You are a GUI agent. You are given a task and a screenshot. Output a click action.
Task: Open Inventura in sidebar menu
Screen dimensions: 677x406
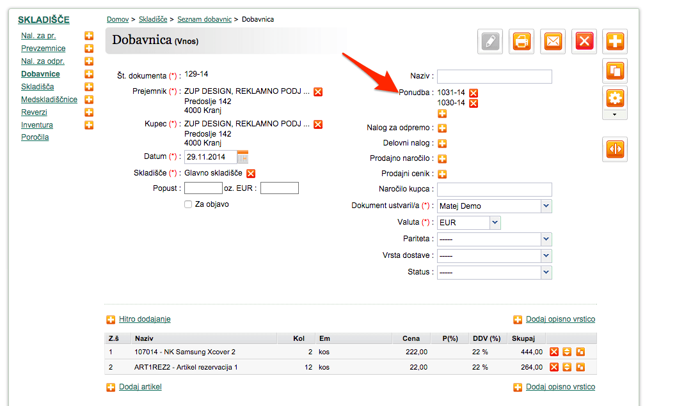[x=37, y=125]
